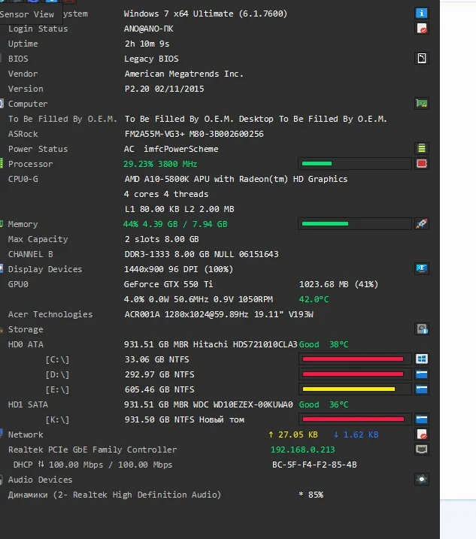Click the red Processor chip icon
This screenshot has height=539, width=476.
(422, 164)
